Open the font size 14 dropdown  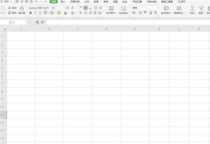63,8
